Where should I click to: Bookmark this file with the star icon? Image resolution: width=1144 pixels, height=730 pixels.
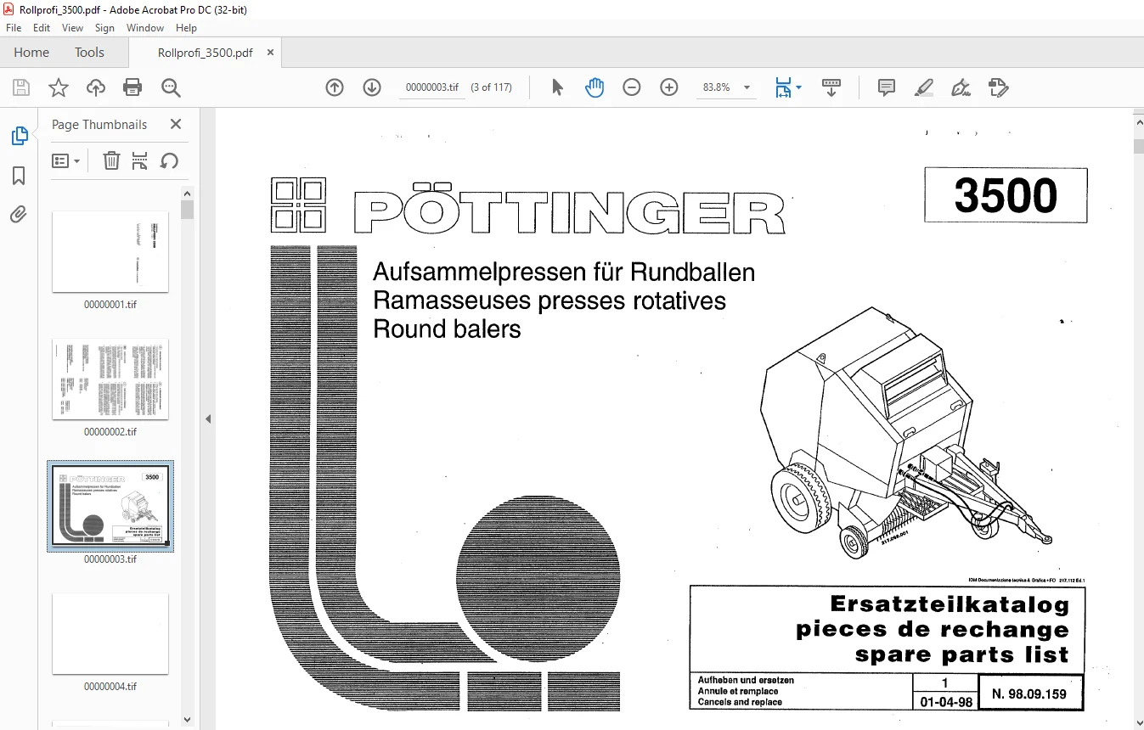coord(58,87)
